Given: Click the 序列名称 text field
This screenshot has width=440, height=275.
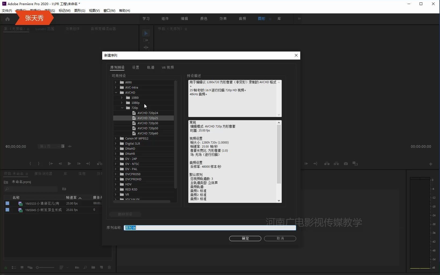Looking at the screenshot, I should (x=210, y=228).
